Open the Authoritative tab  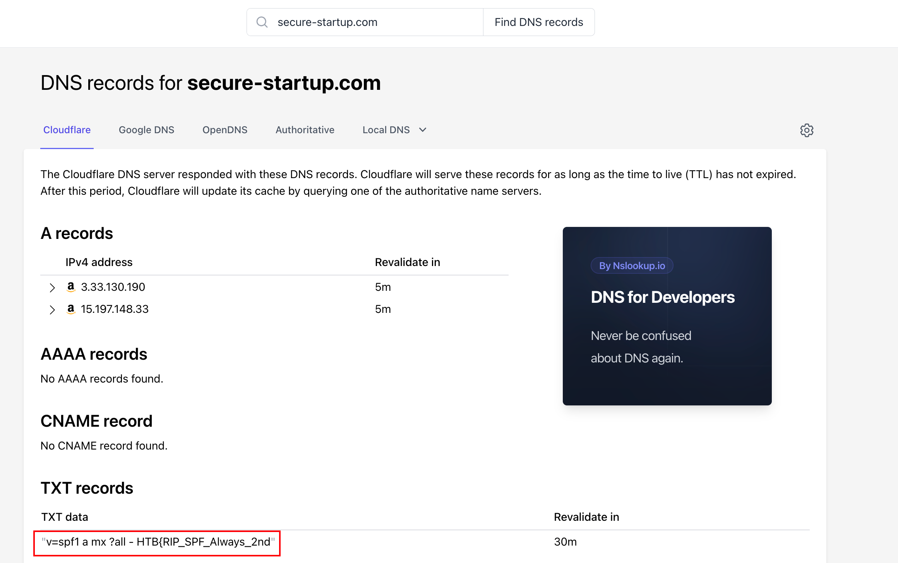(x=305, y=130)
